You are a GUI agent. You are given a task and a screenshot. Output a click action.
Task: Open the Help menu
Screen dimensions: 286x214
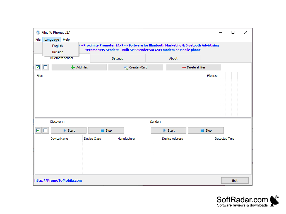click(66, 40)
